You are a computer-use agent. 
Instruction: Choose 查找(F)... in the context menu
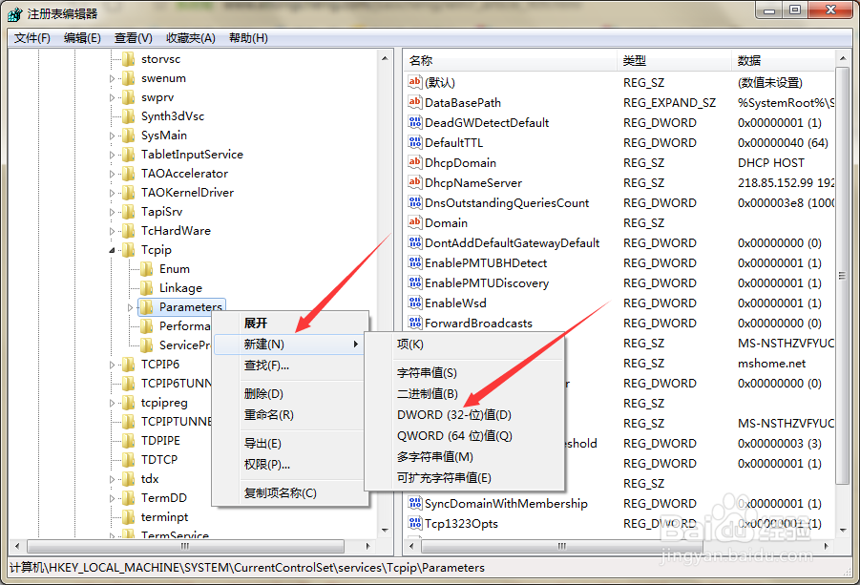pyautogui.click(x=290, y=366)
